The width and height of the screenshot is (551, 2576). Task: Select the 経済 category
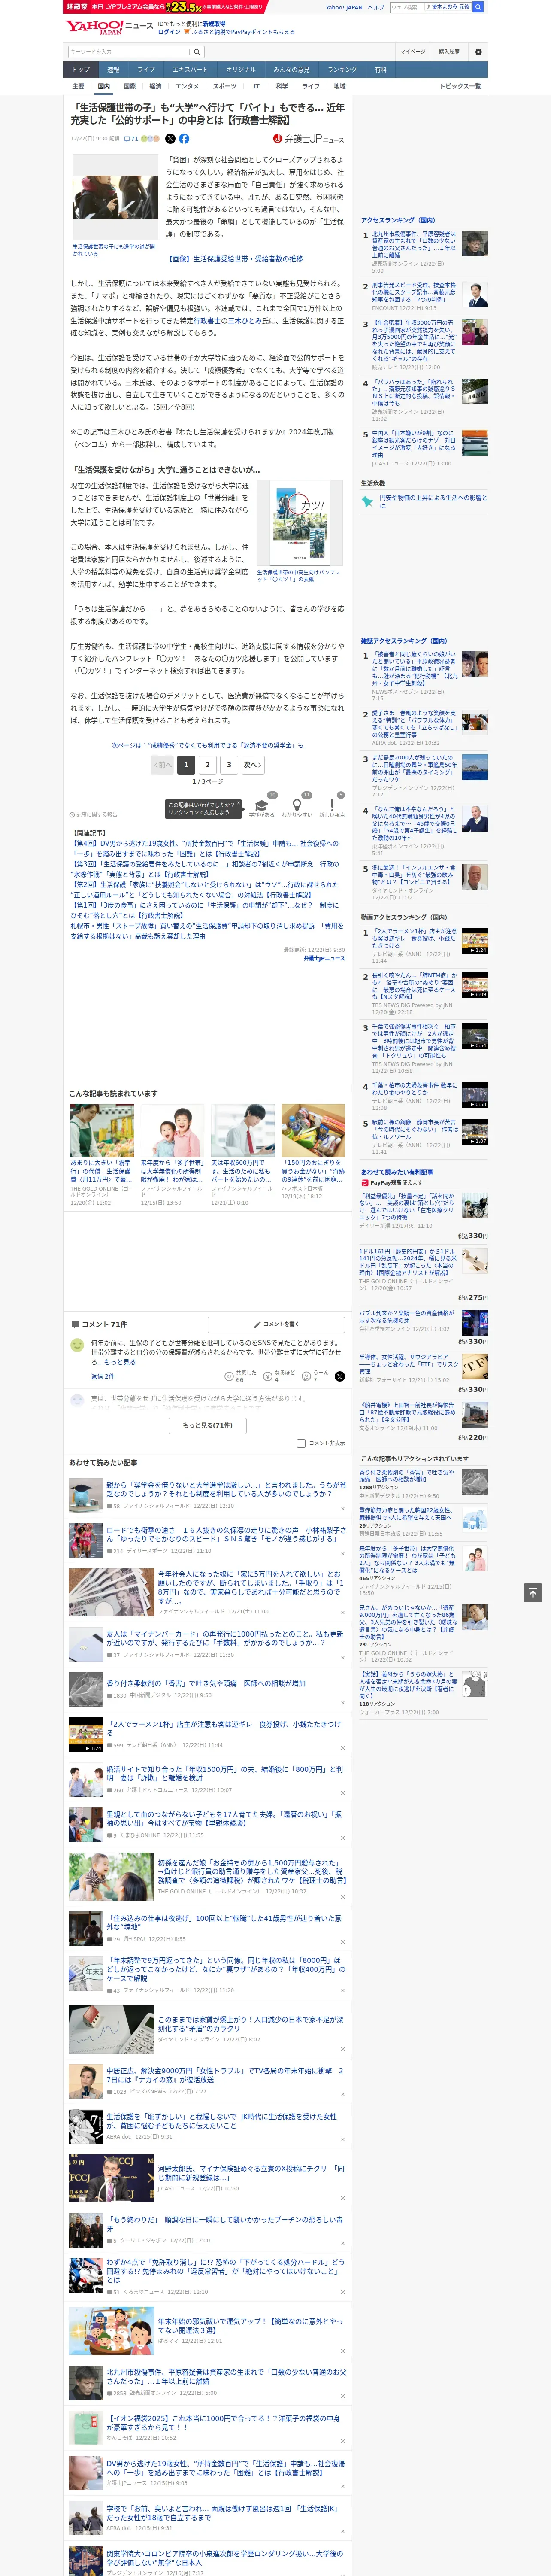point(155,86)
